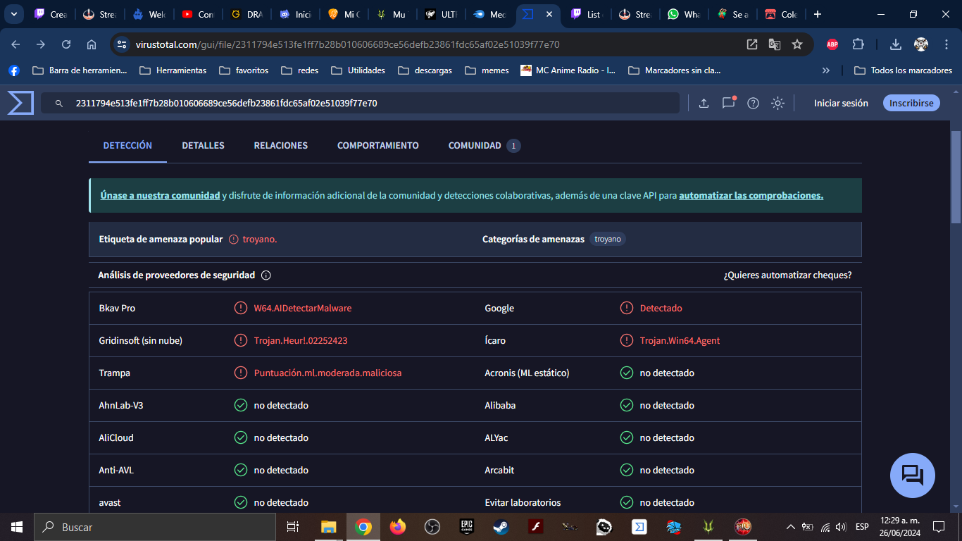Image resolution: width=962 pixels, height=541 pixels.
Task: Click the Inscribirse button
Action: [911, 103]
